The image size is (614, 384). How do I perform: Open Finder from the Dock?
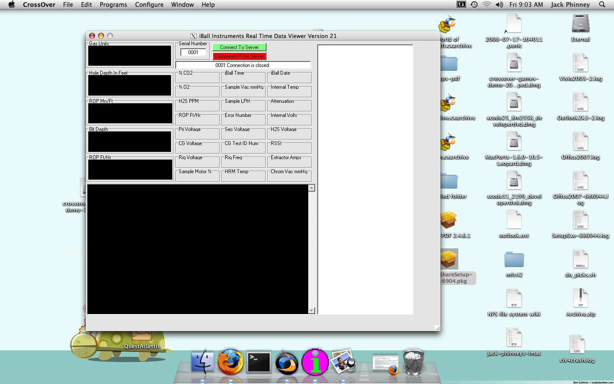pos(203,362)
